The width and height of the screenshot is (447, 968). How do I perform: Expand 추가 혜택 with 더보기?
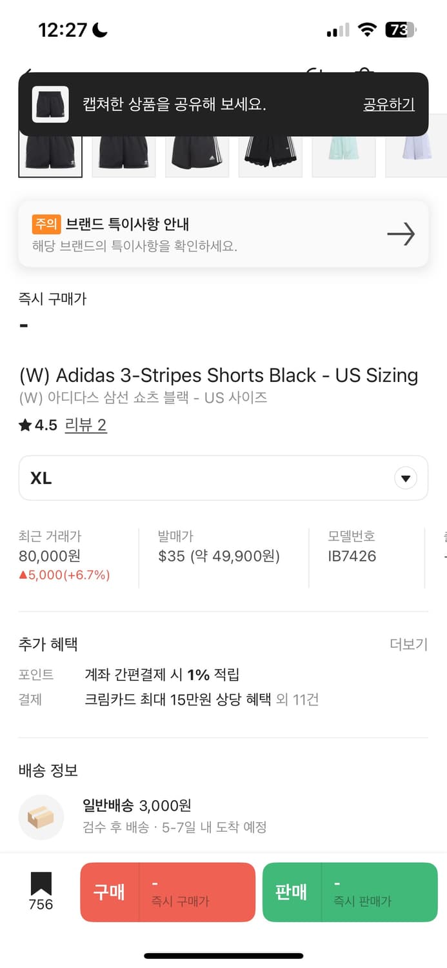[408, 644]
